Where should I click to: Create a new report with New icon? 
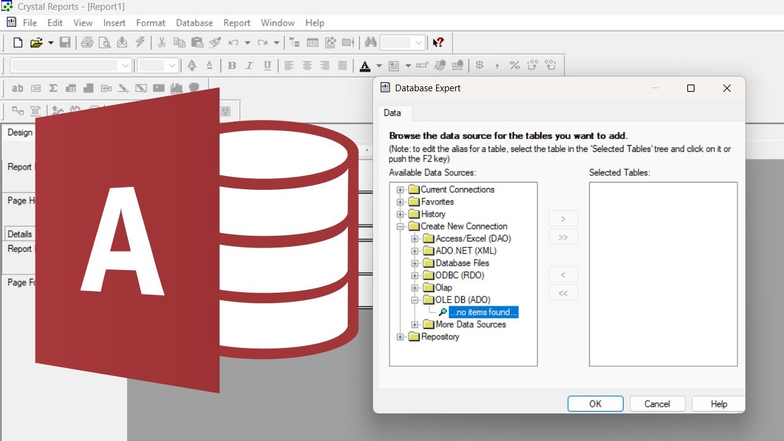coord(18,42)
